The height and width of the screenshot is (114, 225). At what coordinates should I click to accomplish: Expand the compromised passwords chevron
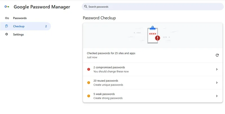217,69
